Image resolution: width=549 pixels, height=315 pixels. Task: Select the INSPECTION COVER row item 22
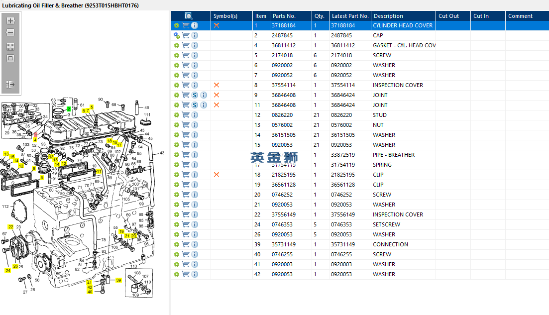[x=398, y=214]
